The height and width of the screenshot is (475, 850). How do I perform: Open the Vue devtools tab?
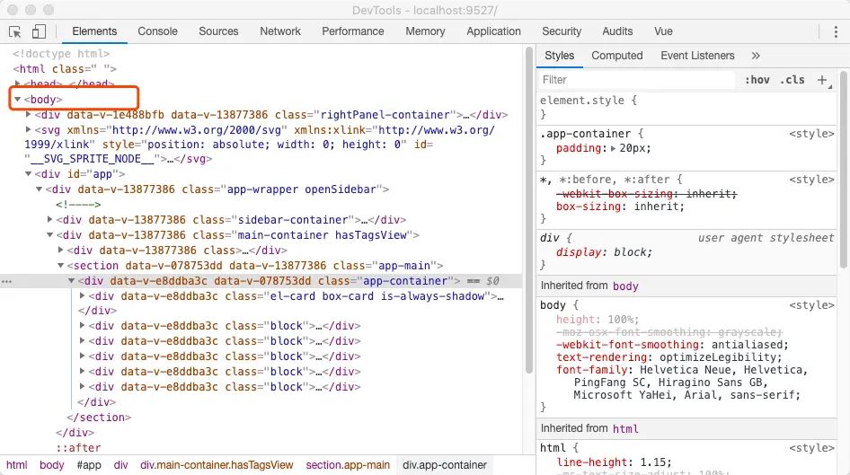pos(663,31)
